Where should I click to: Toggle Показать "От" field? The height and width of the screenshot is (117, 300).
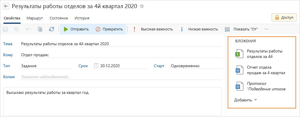(x=241, y=29)
